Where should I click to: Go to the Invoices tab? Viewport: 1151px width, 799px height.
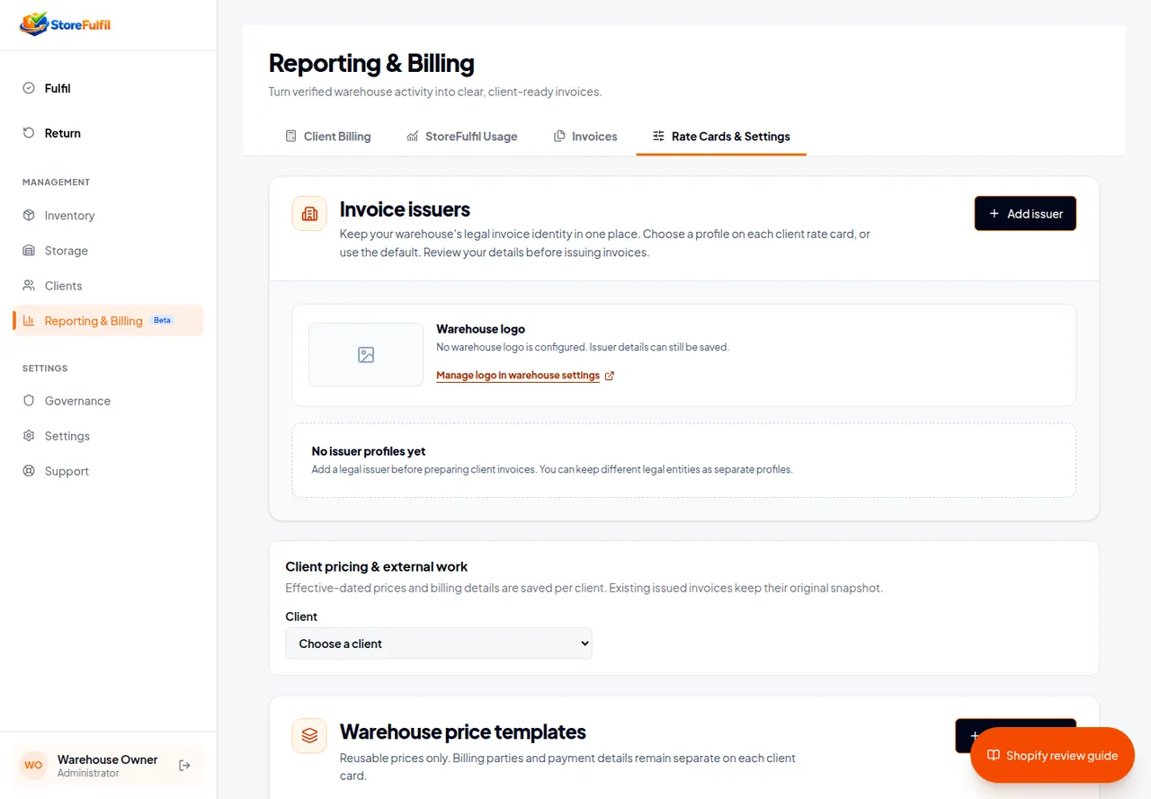pyautogui.click(x=585, y=137)
